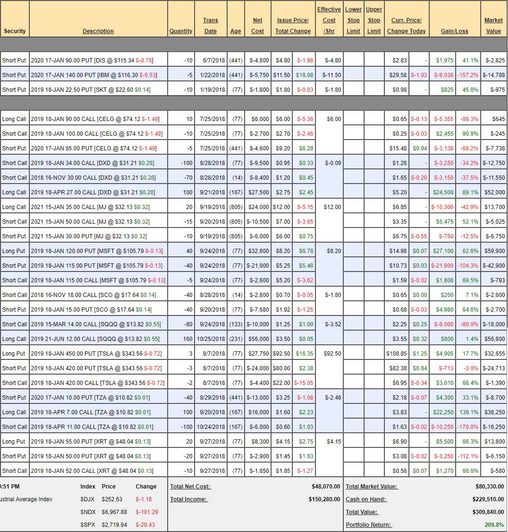Click the Upper Stop Limit cell for IBM put
This screenshot has width=508, height=532.
point(374,75)
